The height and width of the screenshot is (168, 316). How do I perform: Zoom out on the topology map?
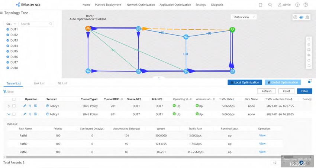(309, 45)
